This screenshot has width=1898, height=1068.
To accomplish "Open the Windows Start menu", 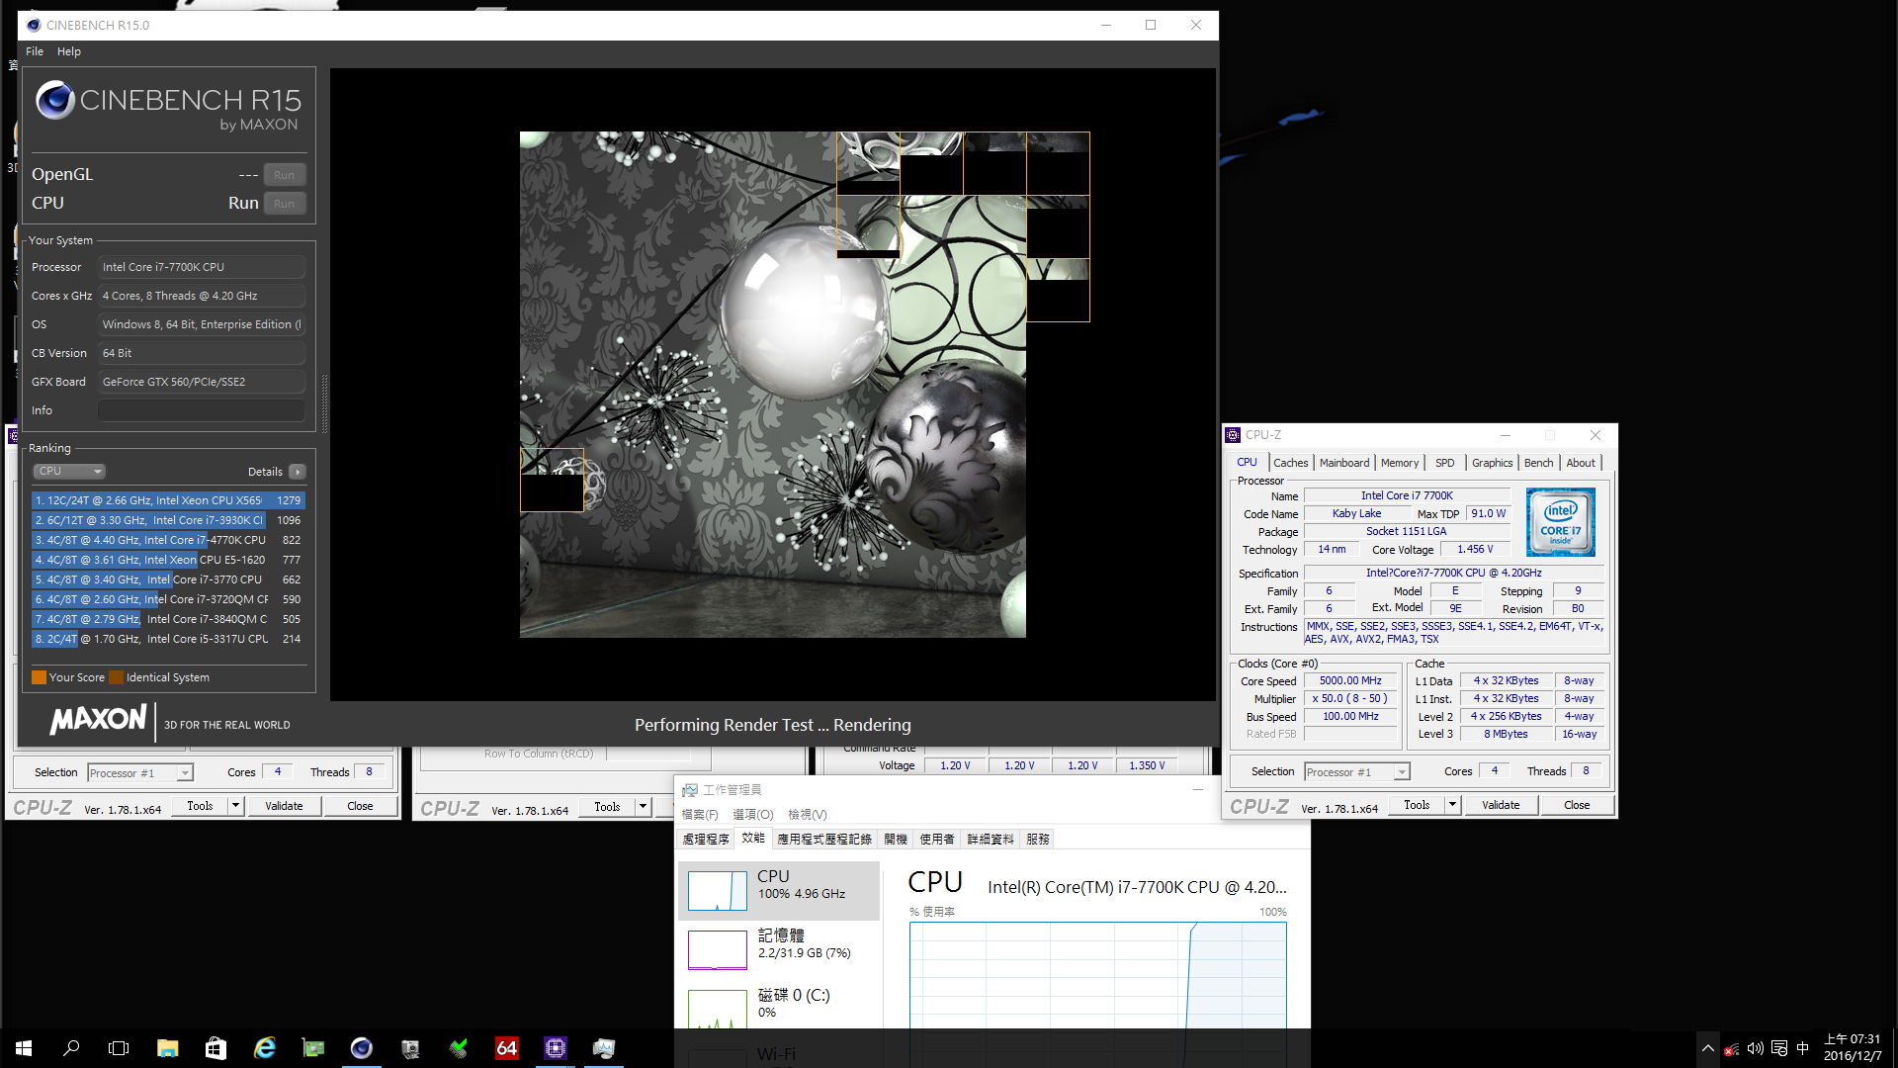I will click(24, 1048).
